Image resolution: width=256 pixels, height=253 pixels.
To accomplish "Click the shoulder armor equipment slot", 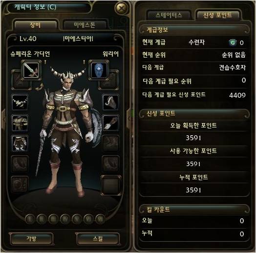I will click(110, 103).
